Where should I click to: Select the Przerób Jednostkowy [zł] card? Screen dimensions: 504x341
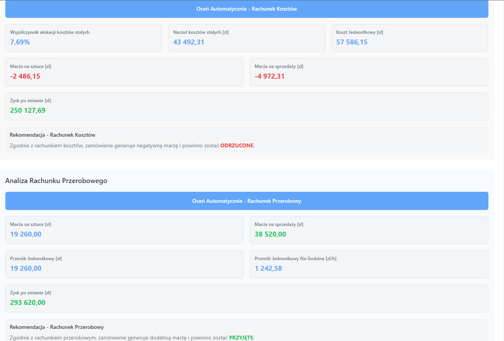coord(124,264)
